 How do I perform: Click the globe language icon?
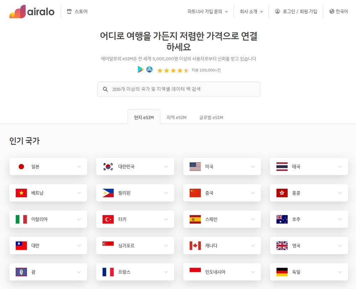pyautogui.click(x=332, y=11)
